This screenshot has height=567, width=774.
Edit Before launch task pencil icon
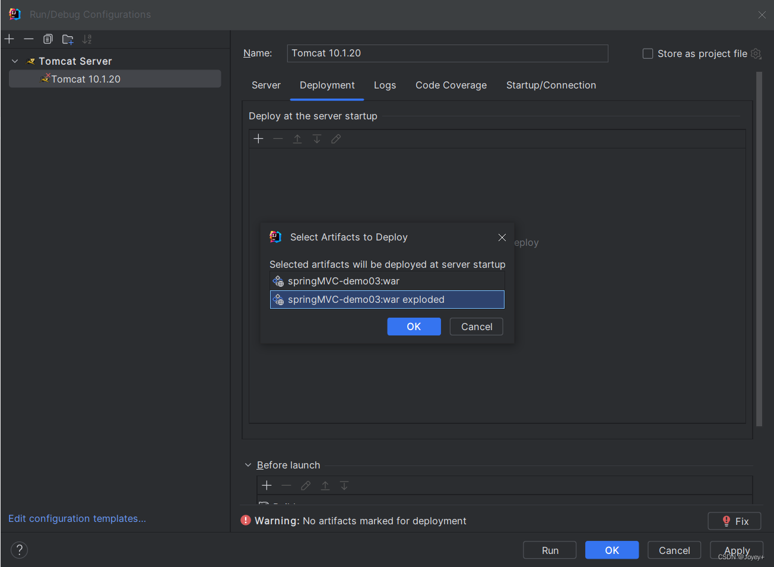click(306, 486)
